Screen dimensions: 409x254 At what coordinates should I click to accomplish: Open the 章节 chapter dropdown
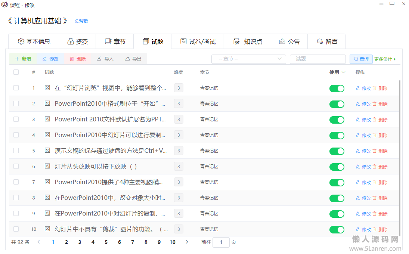coord(248,59)
